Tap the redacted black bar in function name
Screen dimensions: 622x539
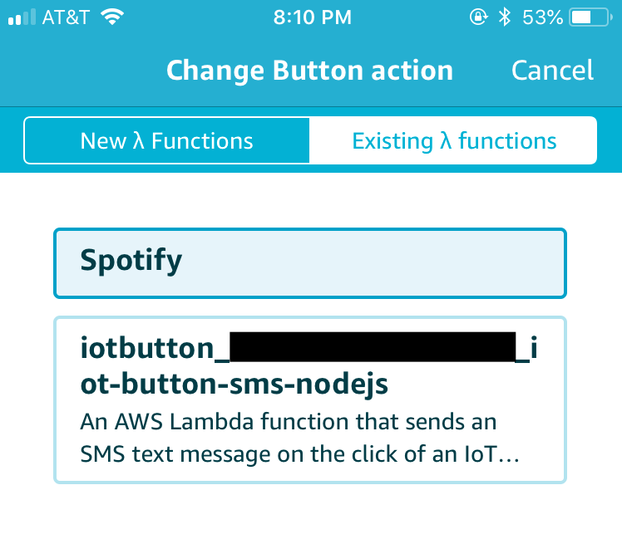pos(373,347)
